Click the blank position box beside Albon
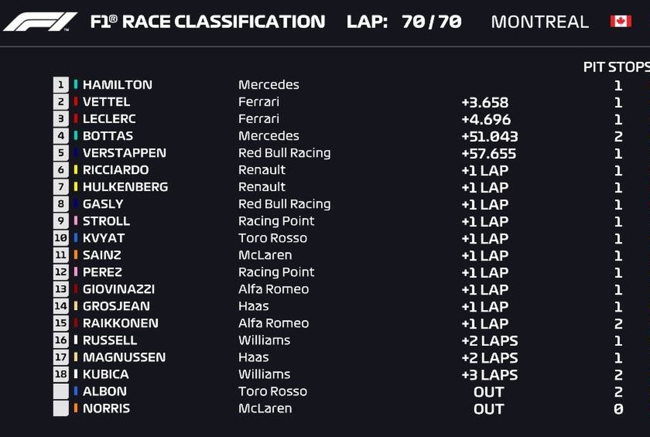This screenshot has width=650, height=437. click(x=61, y=391)
